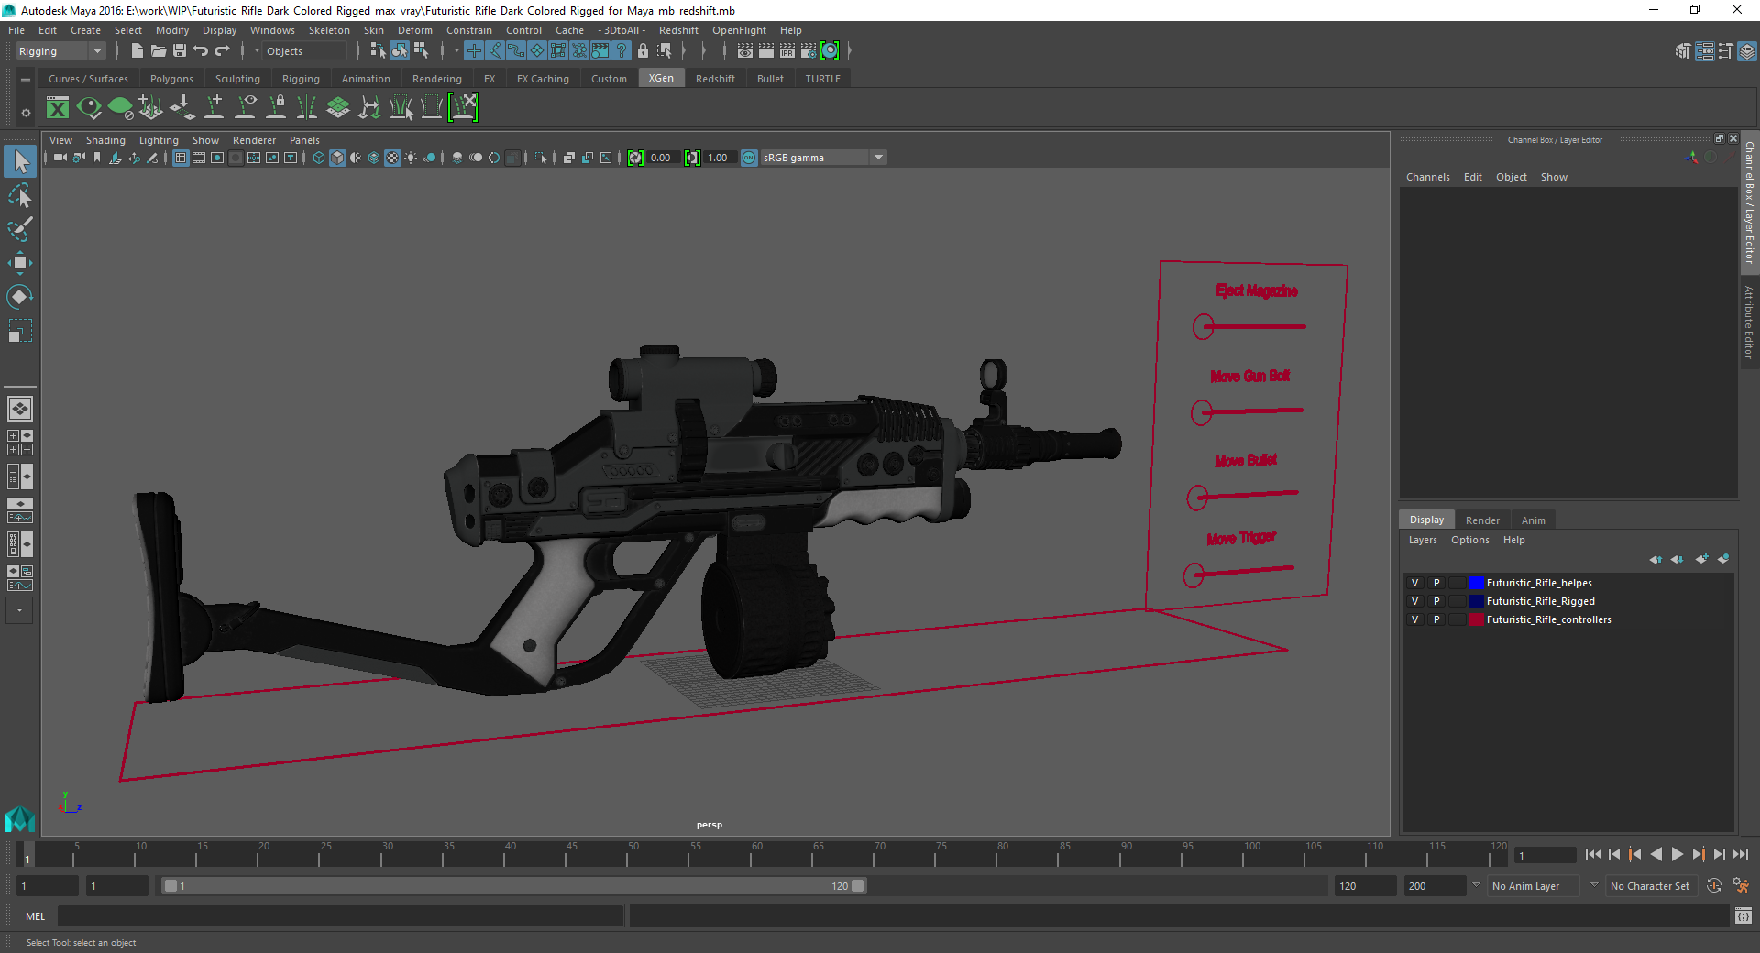The width and height of the screenshot is (1760, 953).
Task: Click play forwards button
Action: [x=1677, y=854]
